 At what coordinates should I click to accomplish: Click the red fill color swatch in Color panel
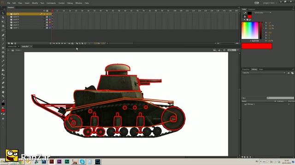(x=249, y=17)
